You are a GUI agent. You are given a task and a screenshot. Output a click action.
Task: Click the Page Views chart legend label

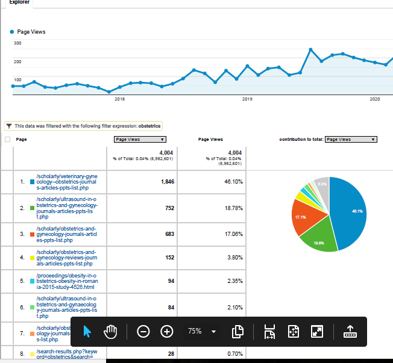click(x=31, y=31)
